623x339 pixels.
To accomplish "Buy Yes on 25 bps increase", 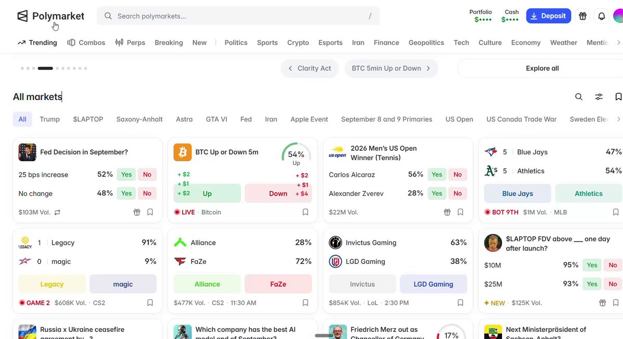I will [126, 175].
